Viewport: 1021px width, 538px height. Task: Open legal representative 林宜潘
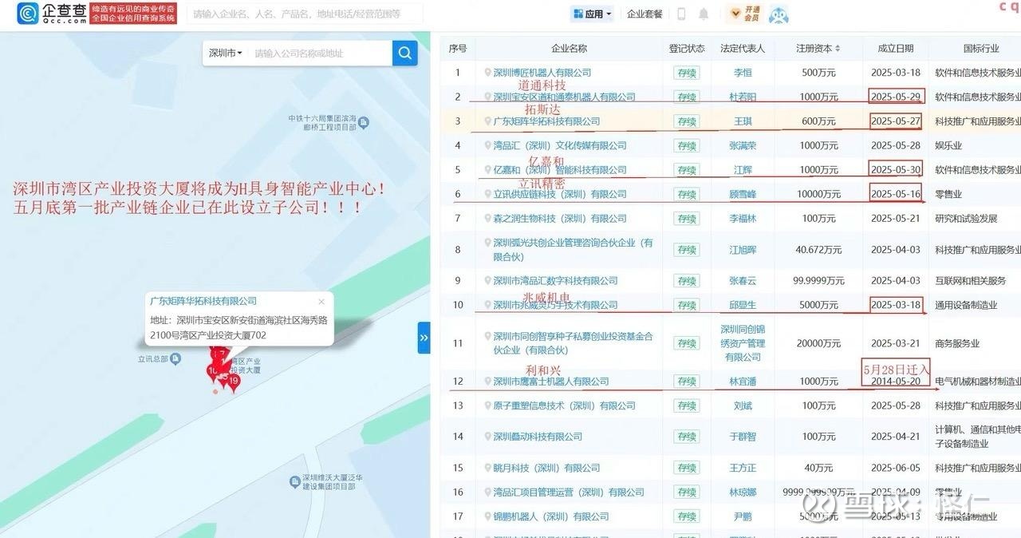pyautogui.click(x=743, y=382)
